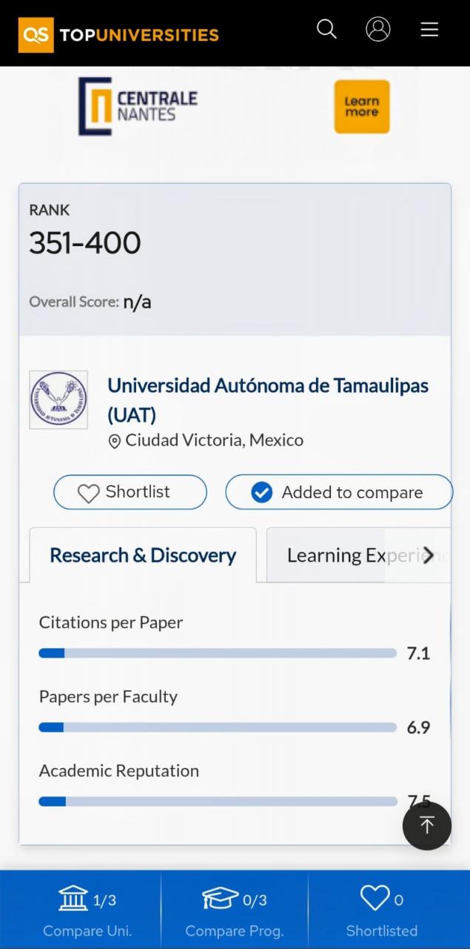Open the search magnifier icon
The width and height of the screenshot is (470, 949).
tap(326, 29)
